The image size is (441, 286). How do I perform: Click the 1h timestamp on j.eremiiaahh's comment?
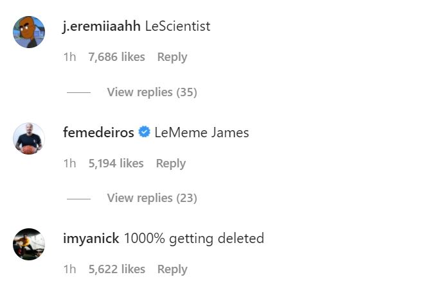coord(69,57)
